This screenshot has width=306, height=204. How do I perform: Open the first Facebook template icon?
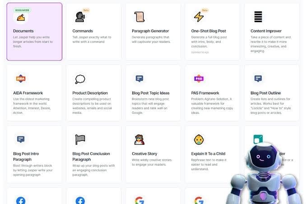[x=21, y=200]
